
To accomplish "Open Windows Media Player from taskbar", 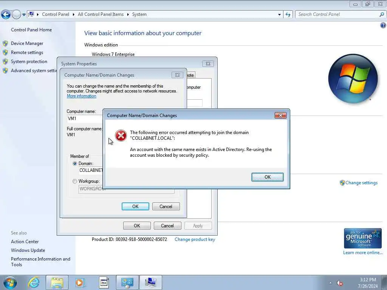I will coord(80,282).
